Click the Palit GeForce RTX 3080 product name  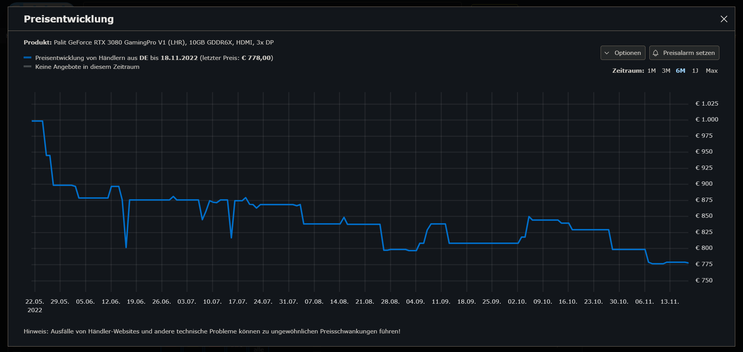tap(163, 43)
